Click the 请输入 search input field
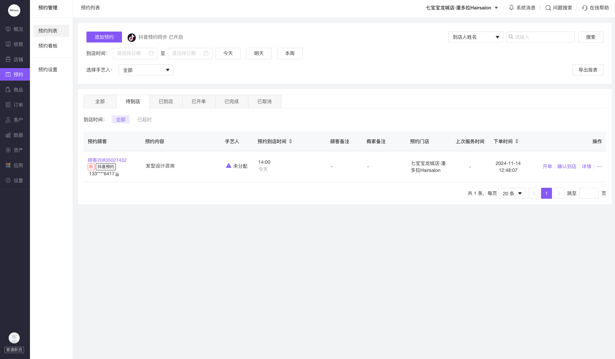Viewport: 615px width, 359px height. tap(540, 37)
